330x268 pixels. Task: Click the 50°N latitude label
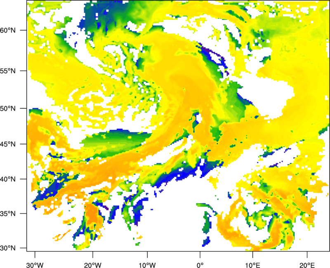point(8,108)
